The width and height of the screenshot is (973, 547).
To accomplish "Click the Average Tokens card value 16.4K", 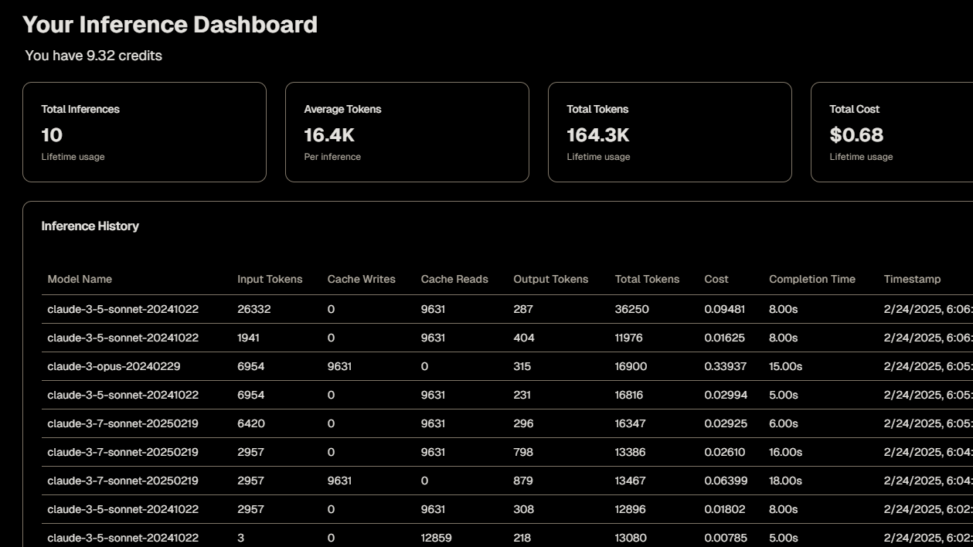I will click(x=329, y=135).
